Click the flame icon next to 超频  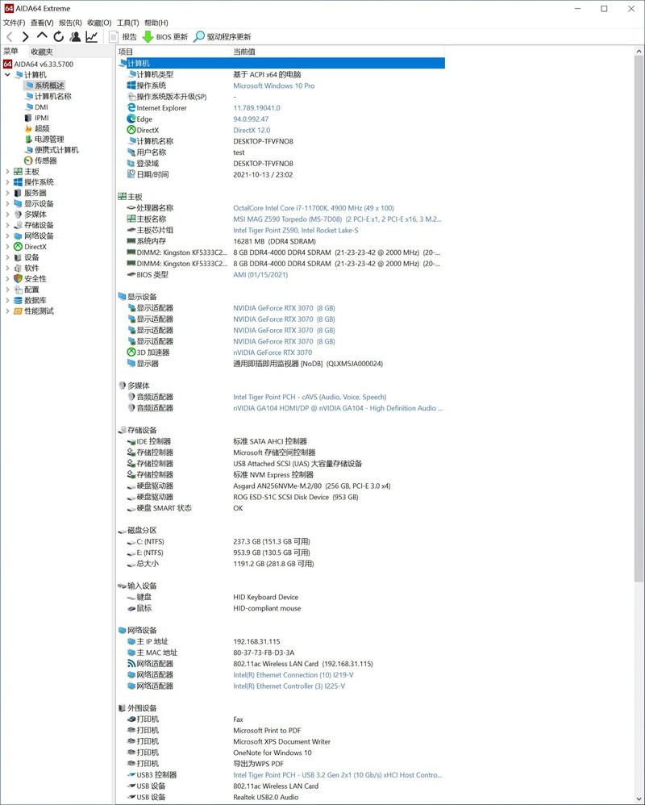29,129
